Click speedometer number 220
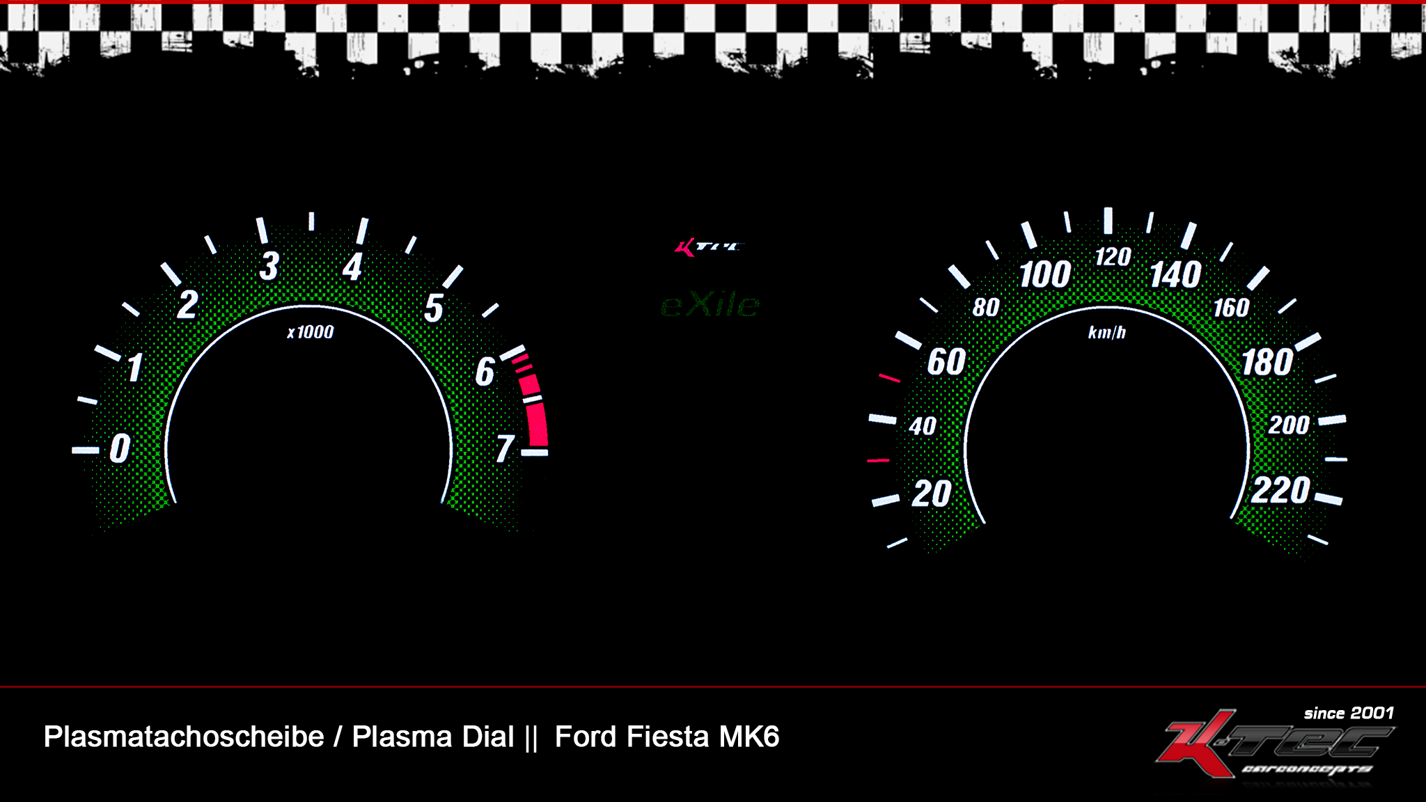The image size is (1426, 802). (x=1281, y=490)
